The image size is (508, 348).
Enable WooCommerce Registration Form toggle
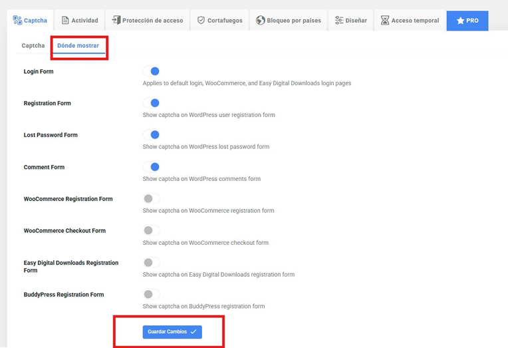pos(152,198)
